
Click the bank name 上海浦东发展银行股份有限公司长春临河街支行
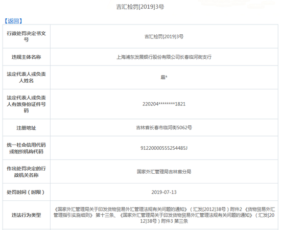(164, 57)
